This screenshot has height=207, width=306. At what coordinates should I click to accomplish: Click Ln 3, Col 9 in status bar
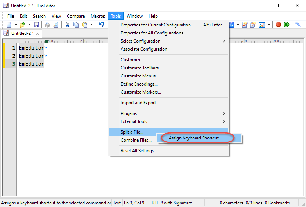[134, 203]
